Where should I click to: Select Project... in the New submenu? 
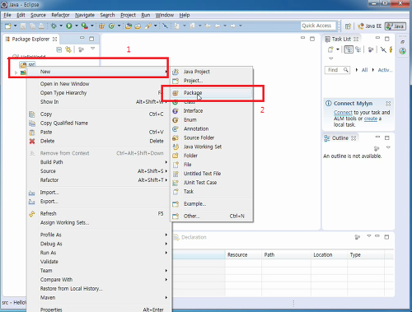[x=212, y=81]
